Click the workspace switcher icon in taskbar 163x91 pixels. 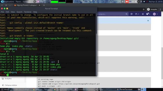[x=139, y=89]
